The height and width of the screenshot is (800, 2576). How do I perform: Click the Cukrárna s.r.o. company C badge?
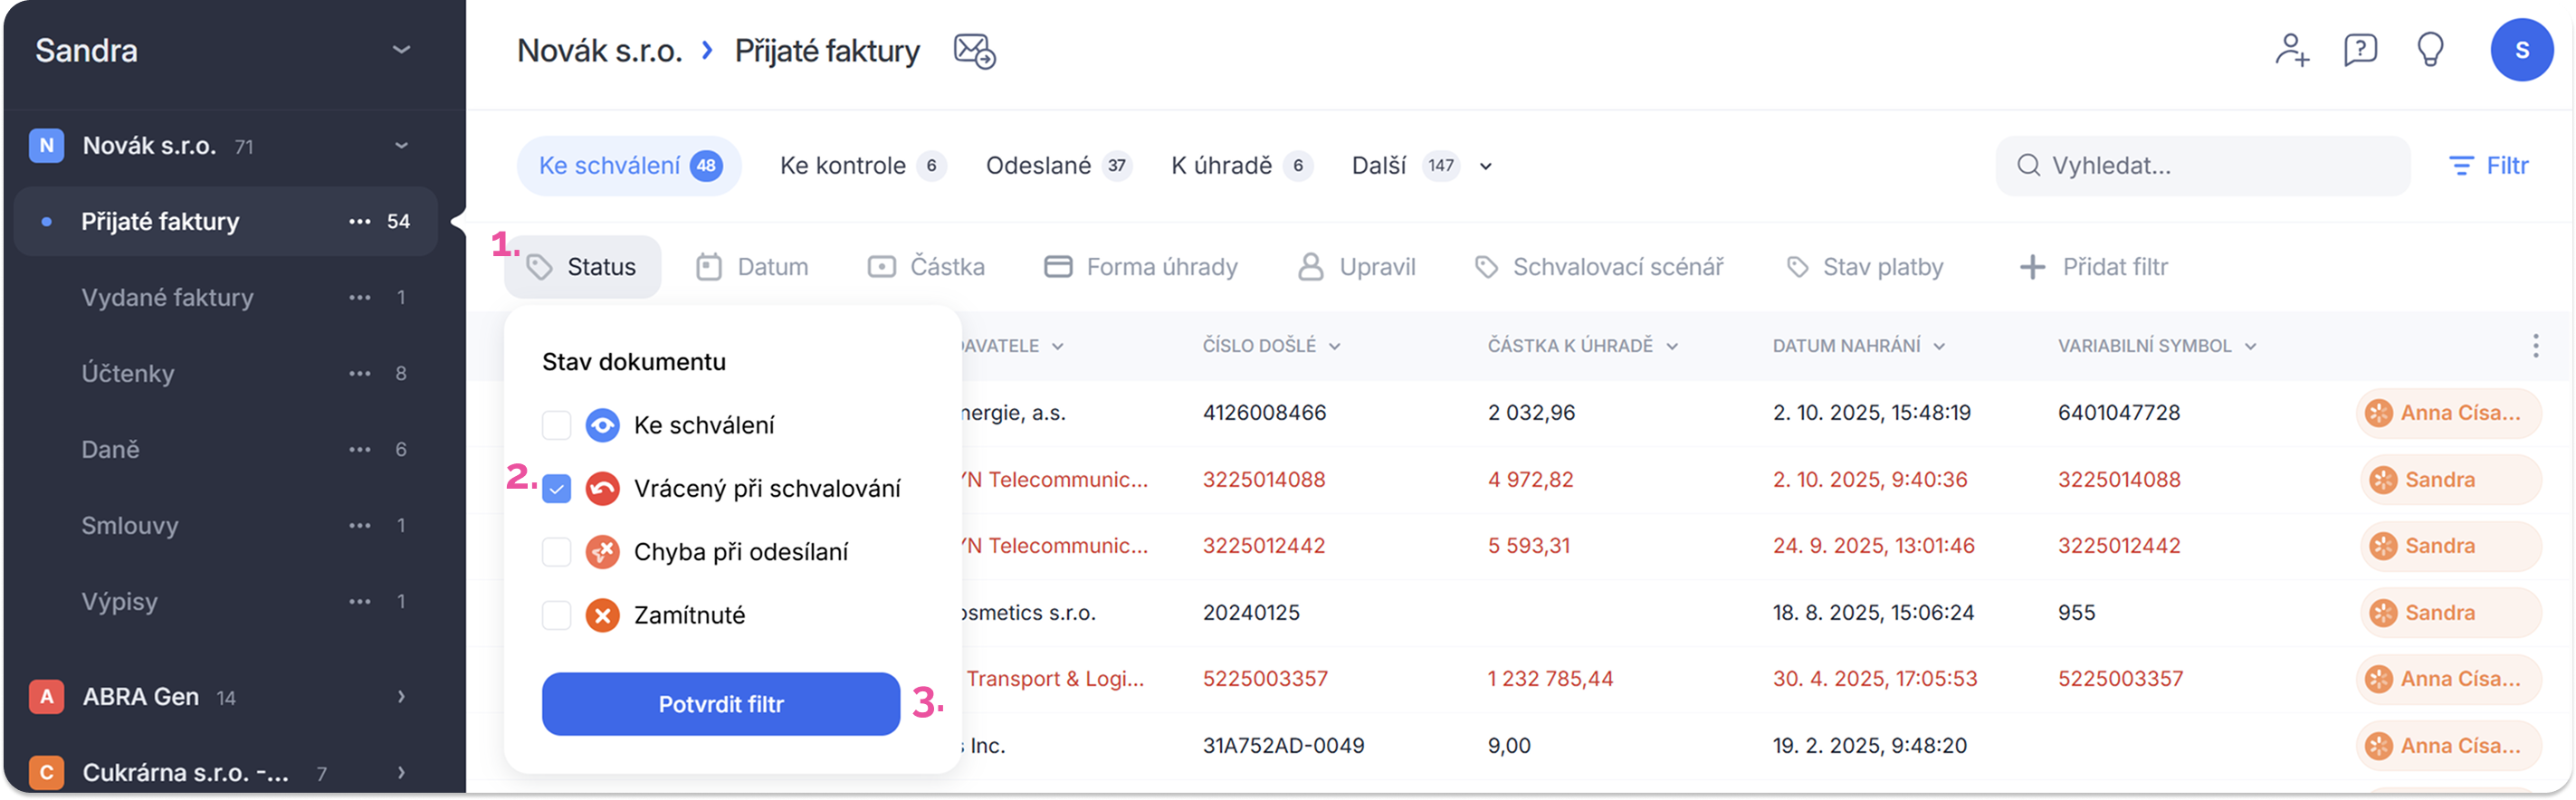click(46, 773)
